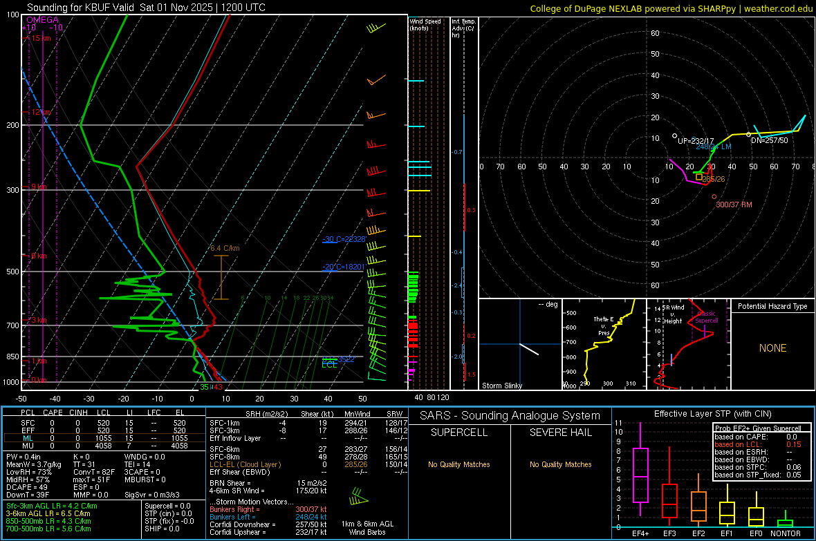
Task: Select the highlighted ML parcel row
Action: click(104, 438)
